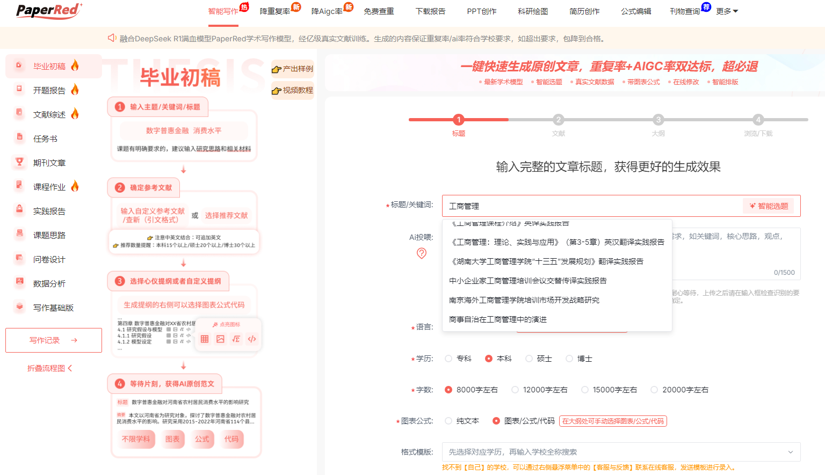Collapse the flowchart with 折叠流程图
825x475 pixels.
50,368
